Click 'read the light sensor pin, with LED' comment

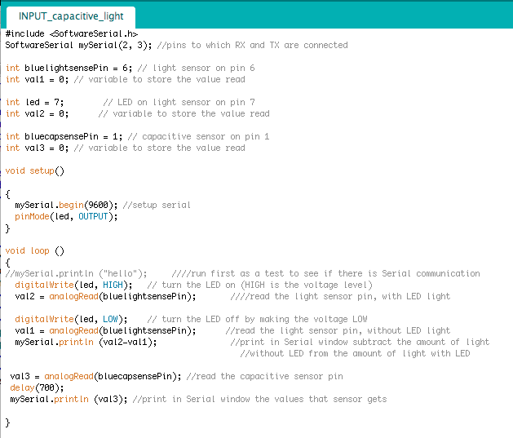[x=340, y=296]
